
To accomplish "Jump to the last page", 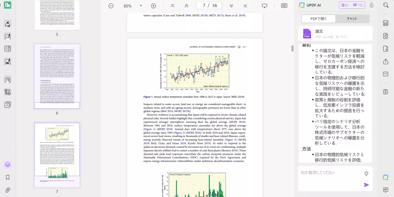I will [x=245, y=6].
